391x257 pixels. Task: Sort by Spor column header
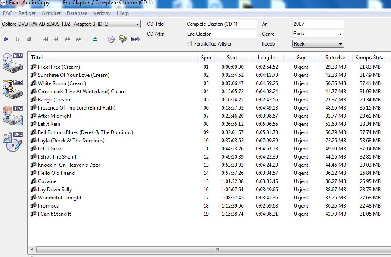[x=206, y=58]
